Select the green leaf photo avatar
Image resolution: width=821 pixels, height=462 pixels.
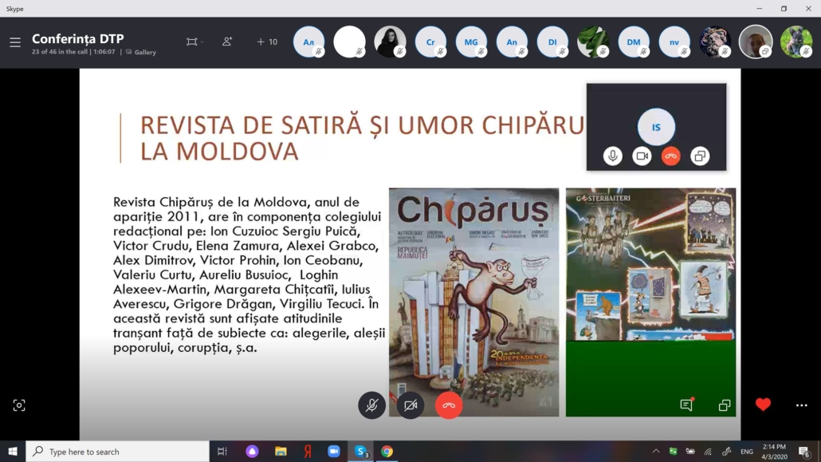pyautogui.click(x=593, y=42)
